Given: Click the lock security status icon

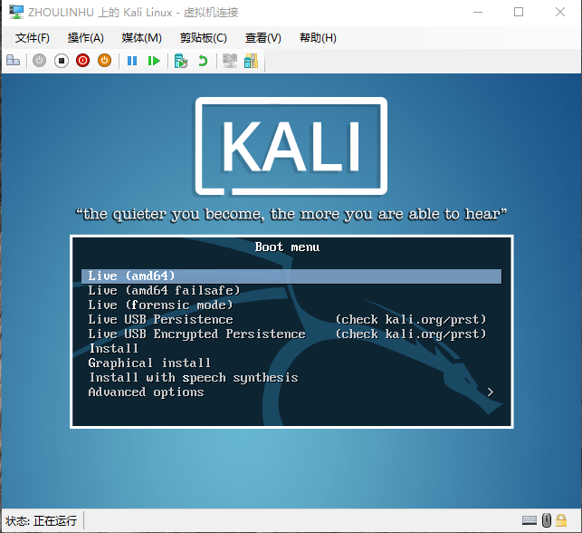Looking at the screenshot, I should pos(561,520).
